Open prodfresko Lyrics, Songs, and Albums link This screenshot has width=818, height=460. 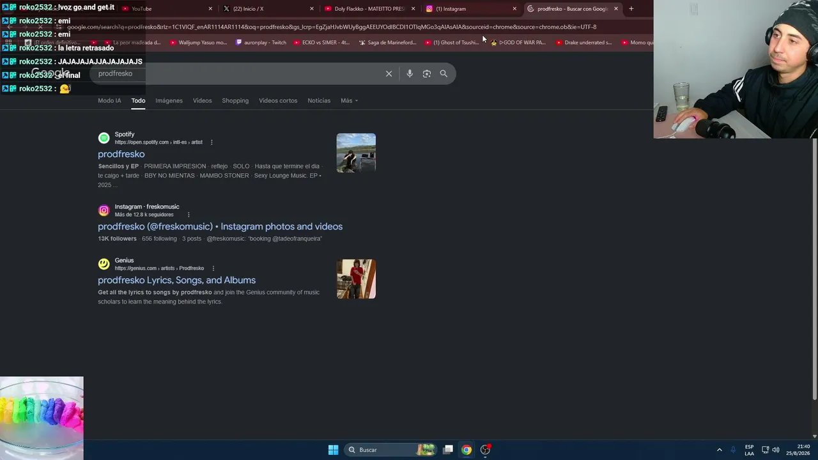[176, 280]
